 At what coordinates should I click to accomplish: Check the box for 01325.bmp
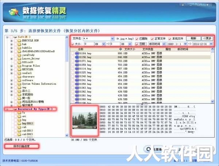click(73, 72)
